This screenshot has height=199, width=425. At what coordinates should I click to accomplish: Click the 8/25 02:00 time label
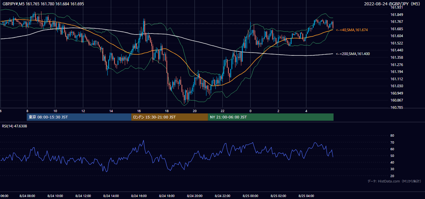coord(279,196)
